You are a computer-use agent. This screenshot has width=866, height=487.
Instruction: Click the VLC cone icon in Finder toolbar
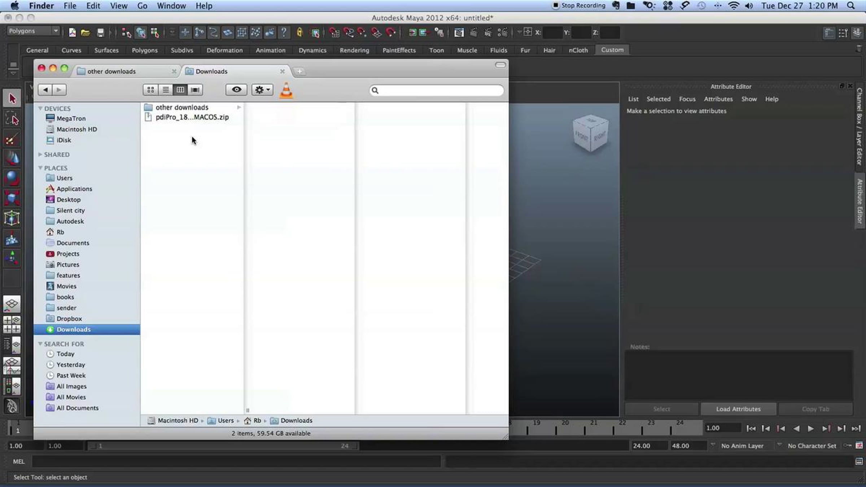[286, 90]
